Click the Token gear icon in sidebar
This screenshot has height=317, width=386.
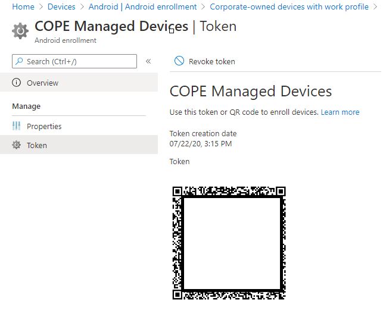[16, 145]
